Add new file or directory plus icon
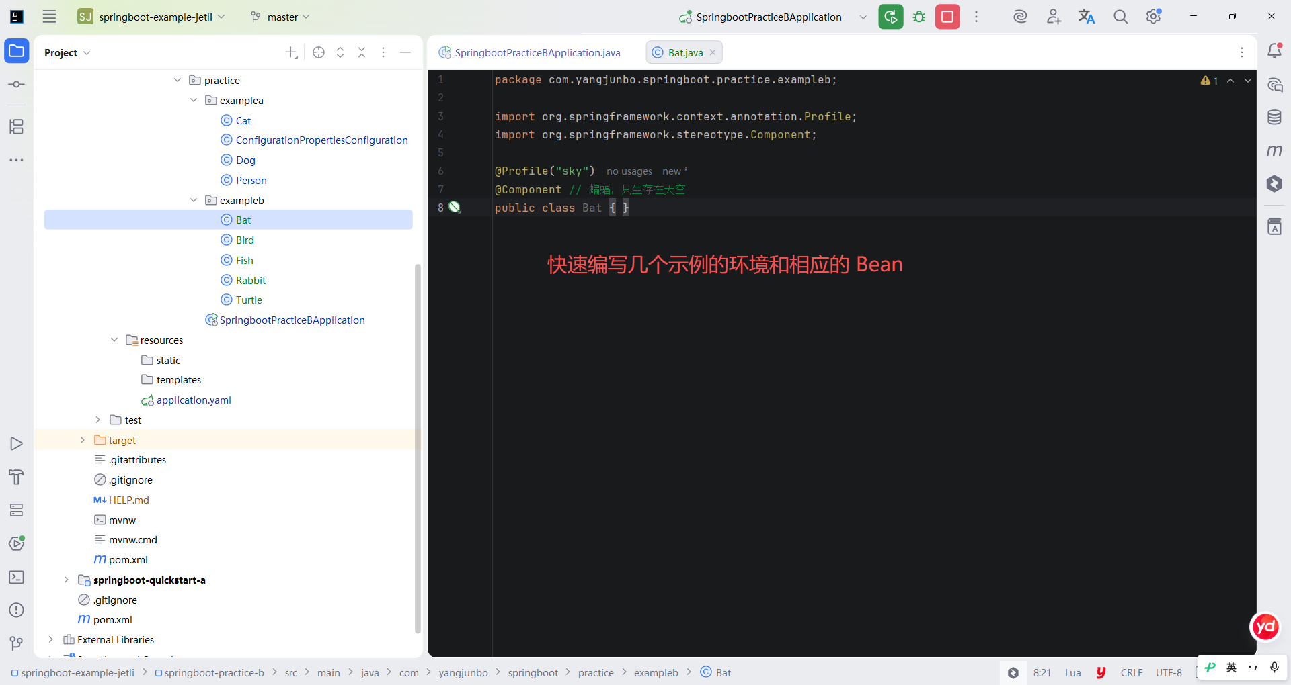1291x685 pixels. [x=291, y=52]
